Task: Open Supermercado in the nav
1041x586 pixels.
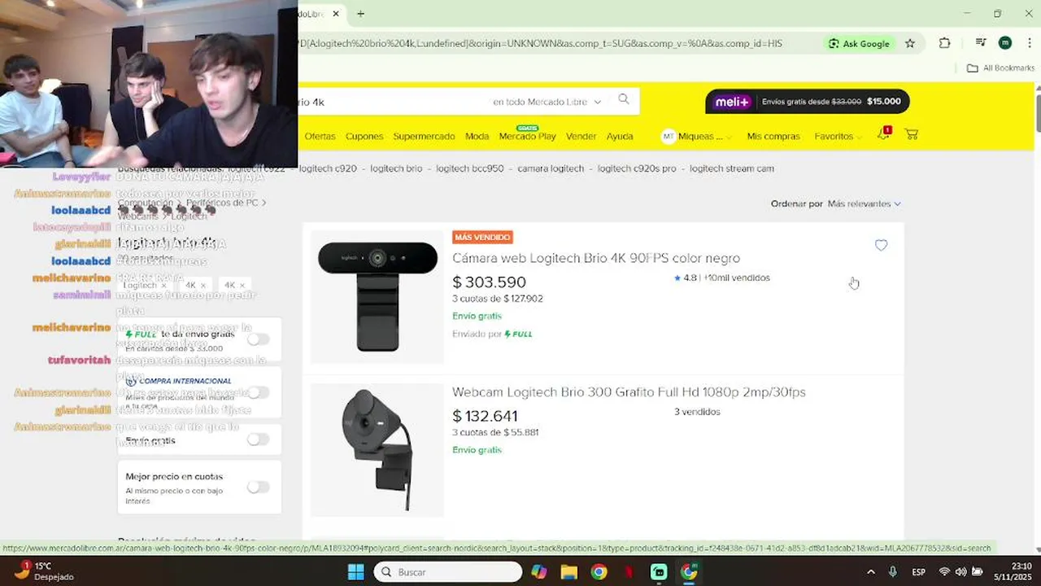Action: (x=424, y=136)
